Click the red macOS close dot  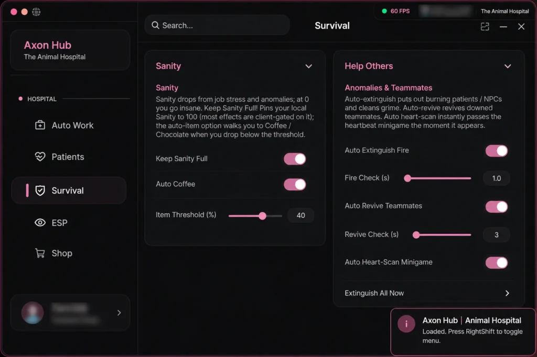click(14, 12)
